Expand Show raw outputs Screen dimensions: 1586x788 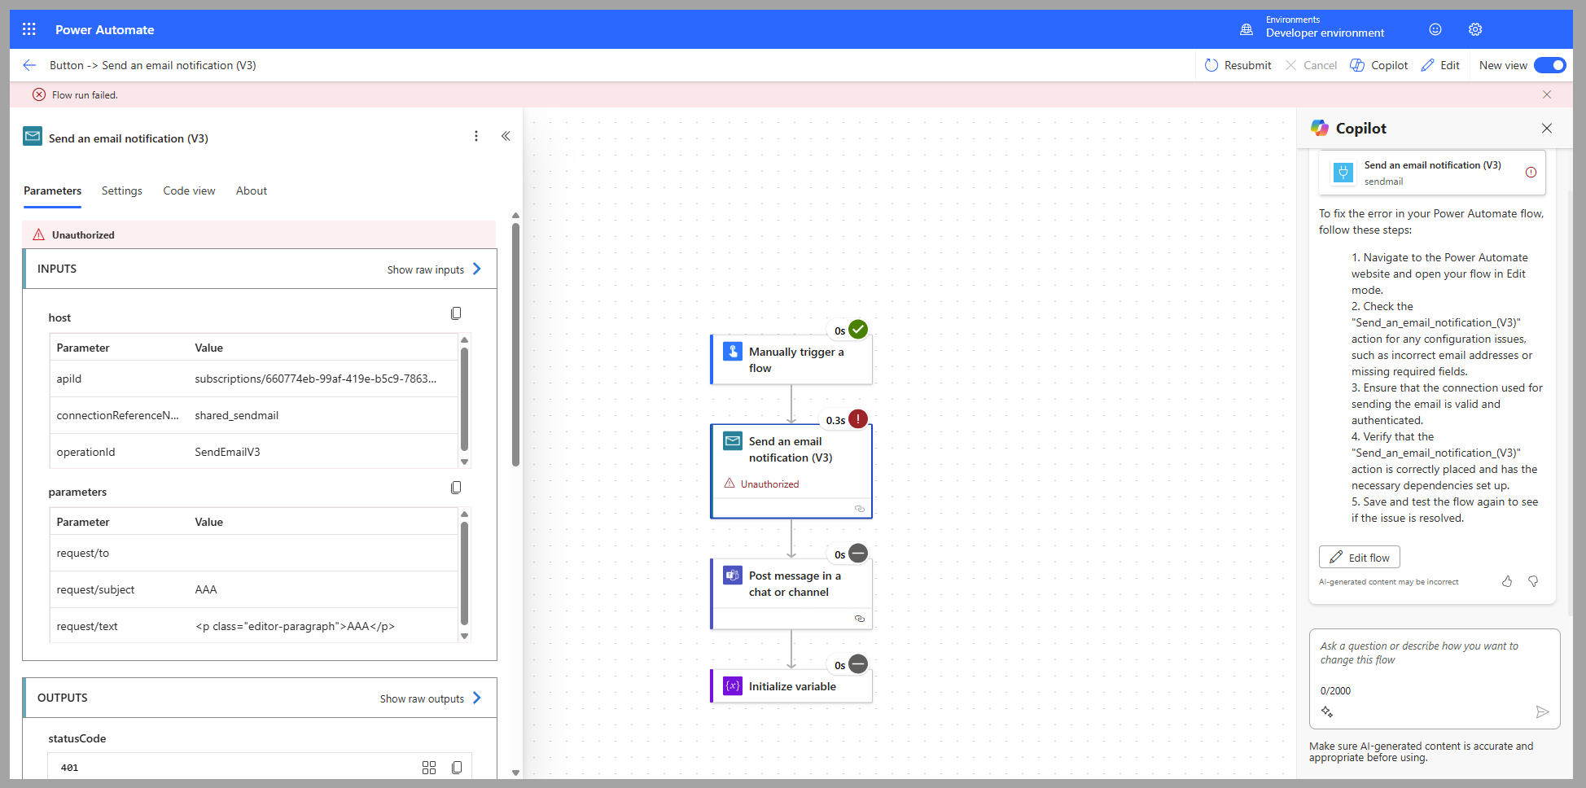click(431, 698)
